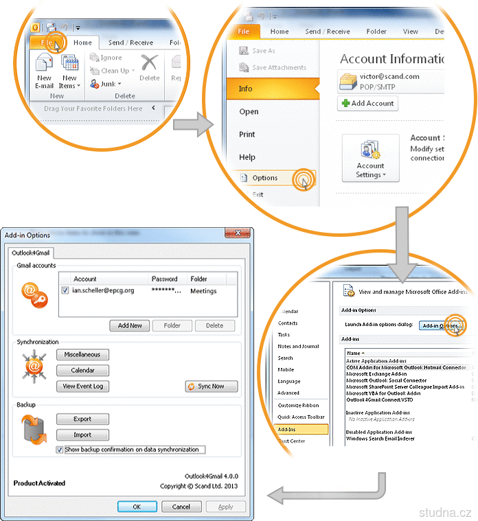Open the File tab in the first Outlook ribbon
The image size is (478, 521).
tap(47, 43)
